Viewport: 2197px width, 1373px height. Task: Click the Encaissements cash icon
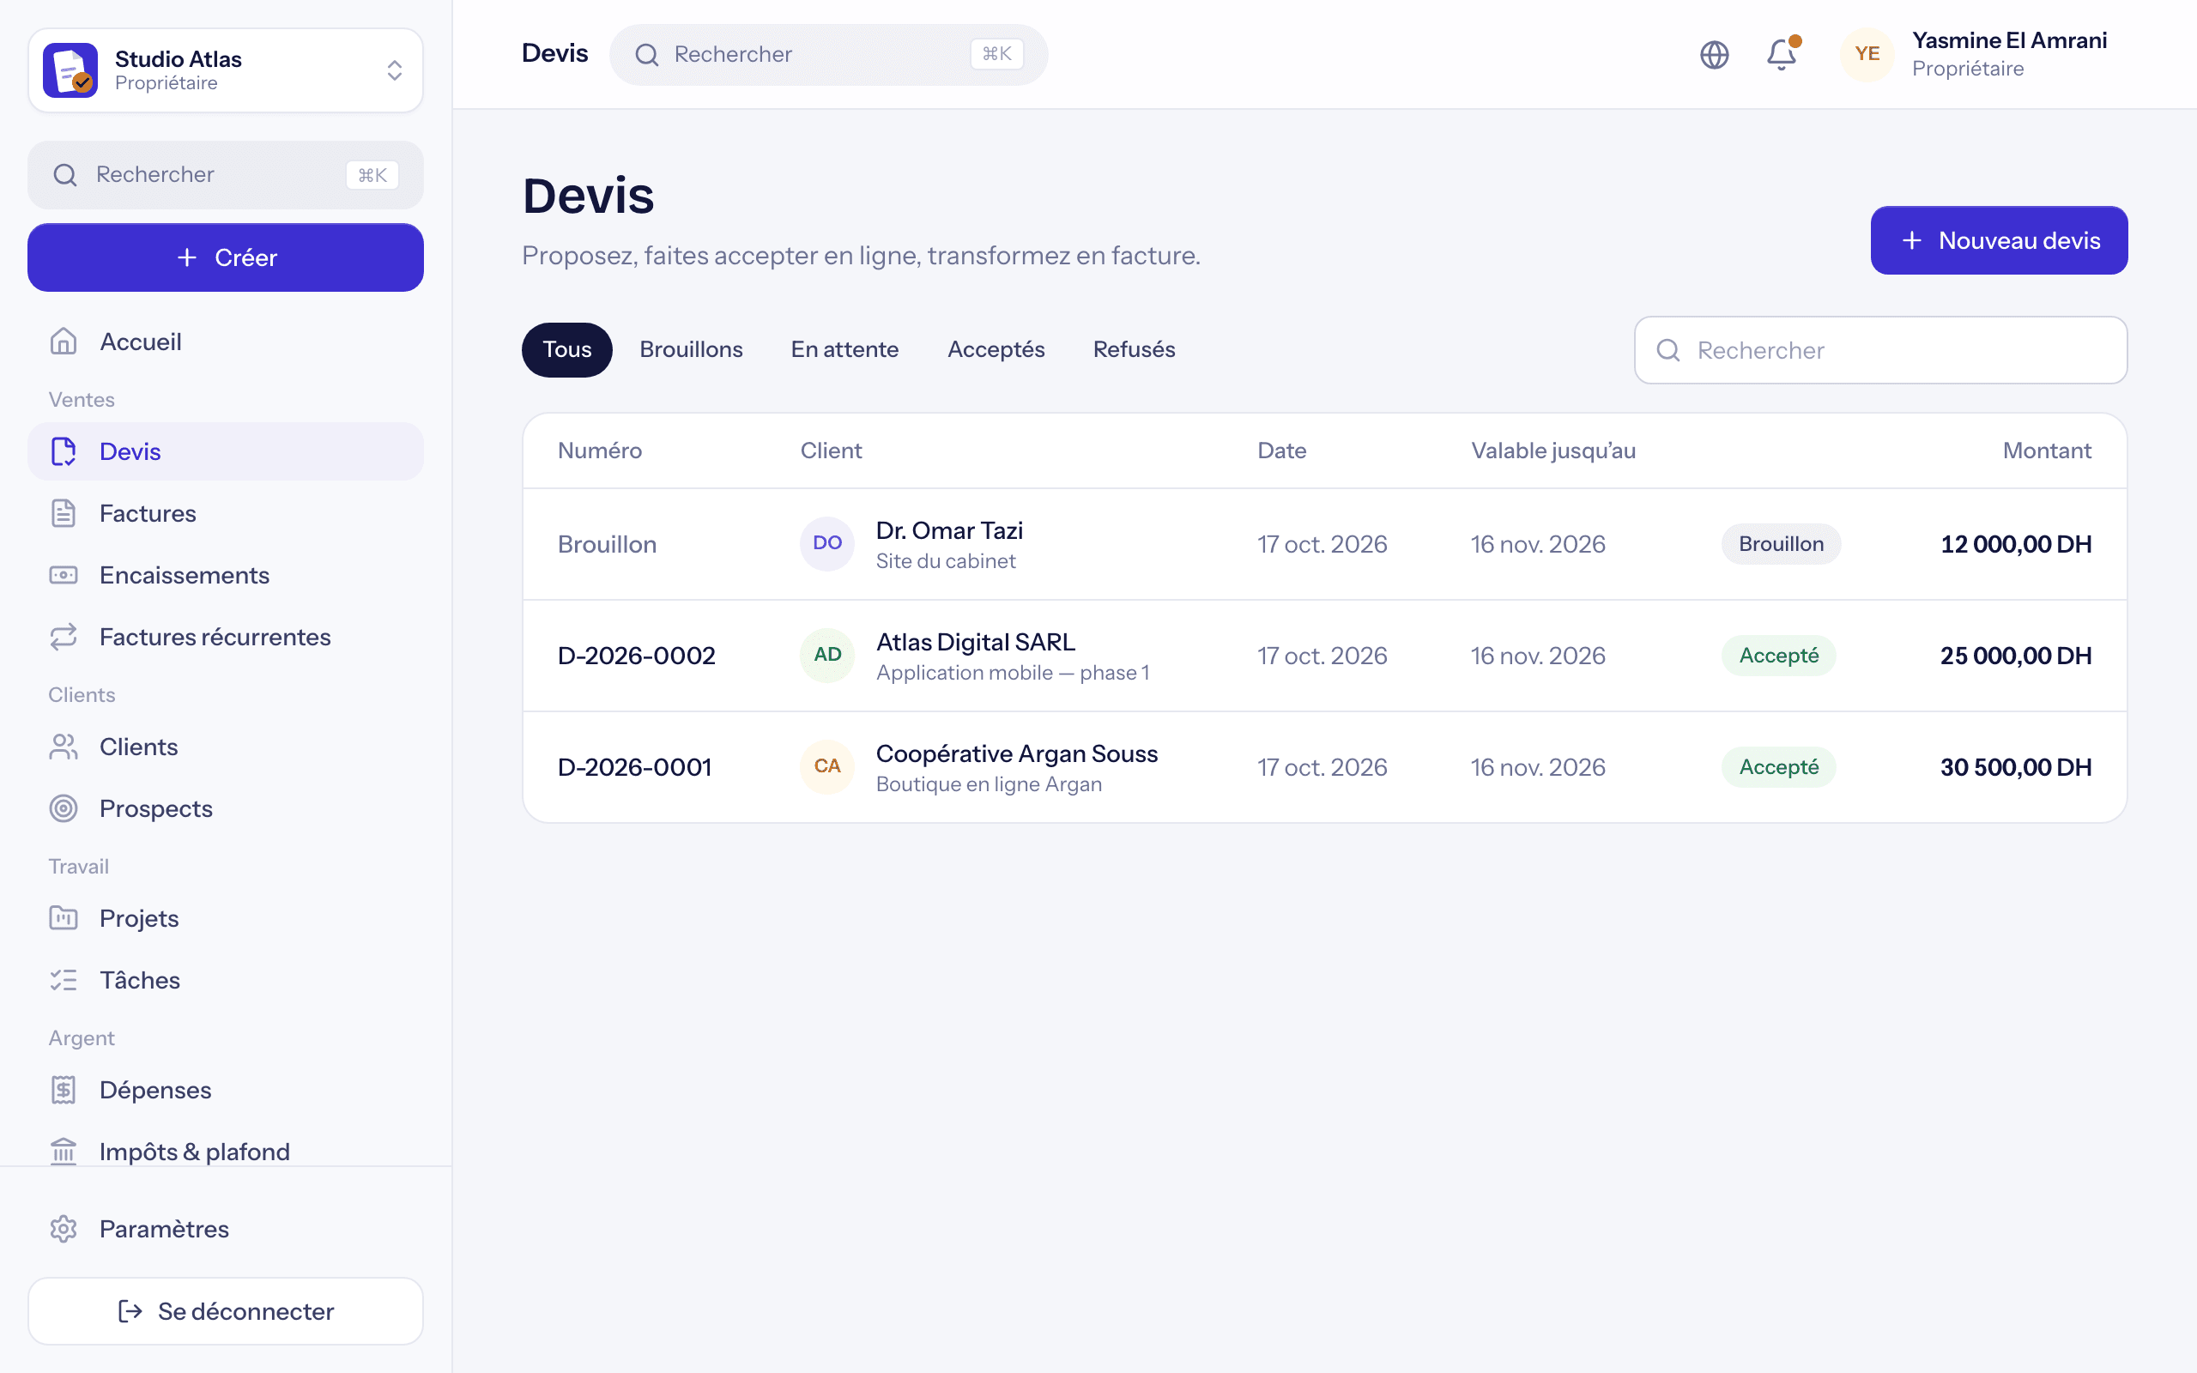point(64,575)
